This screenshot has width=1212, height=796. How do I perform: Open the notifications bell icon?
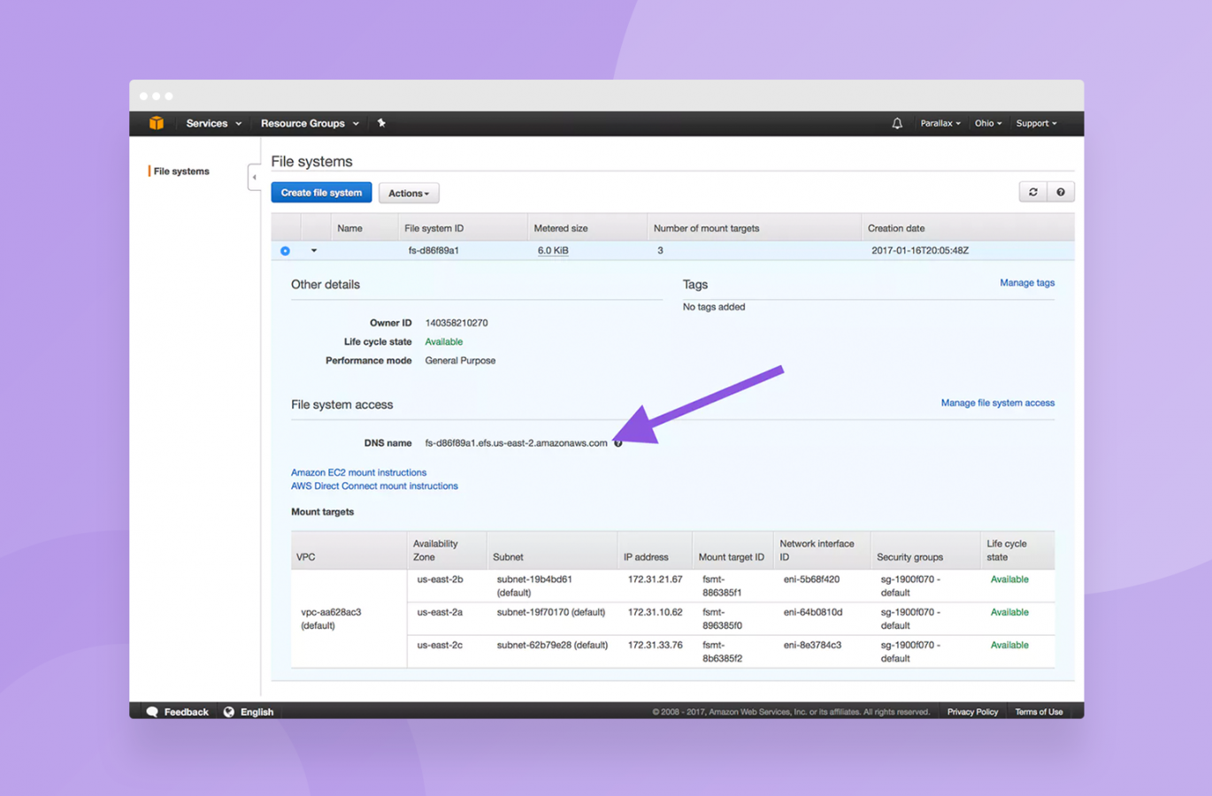click(897, 124)
